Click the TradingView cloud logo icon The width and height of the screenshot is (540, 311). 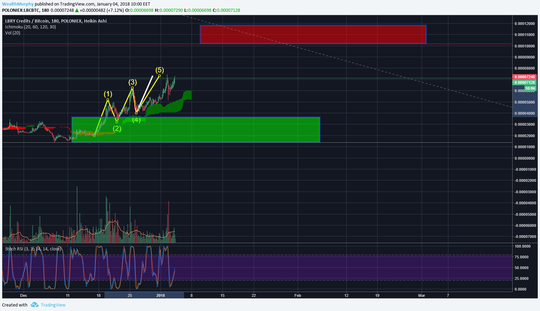[x=34, y=305]
